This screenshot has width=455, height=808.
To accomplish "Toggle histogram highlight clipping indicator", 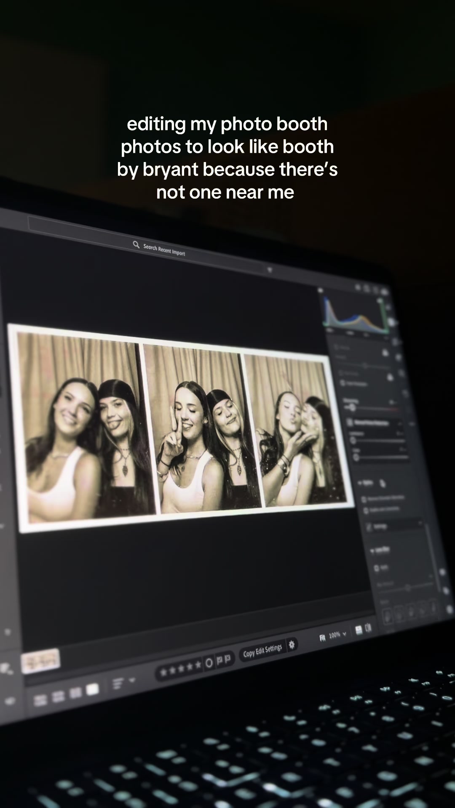I will click(380, 301).
